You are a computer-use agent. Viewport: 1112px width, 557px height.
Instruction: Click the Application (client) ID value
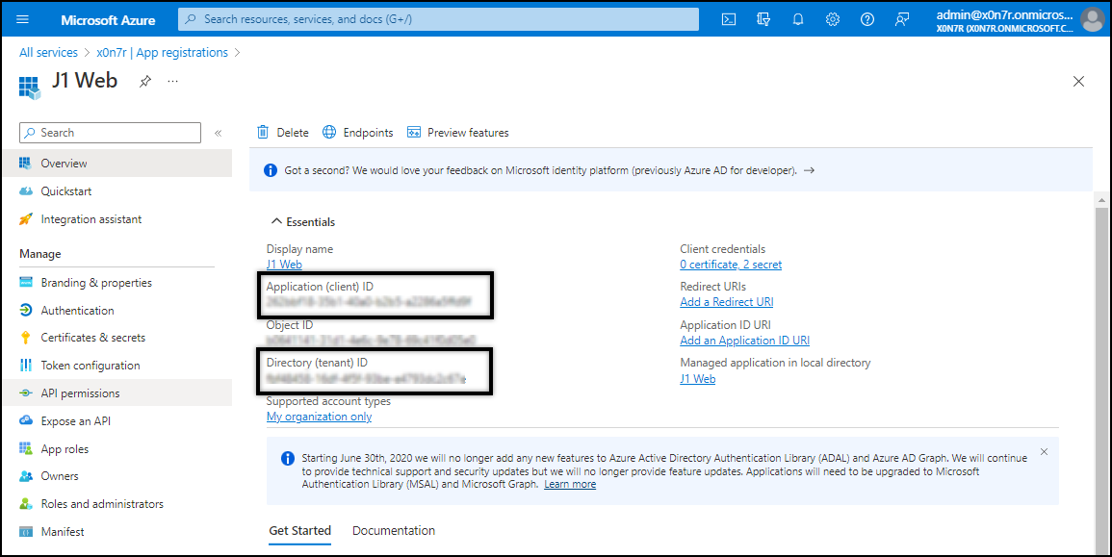(x=369, y=302)
